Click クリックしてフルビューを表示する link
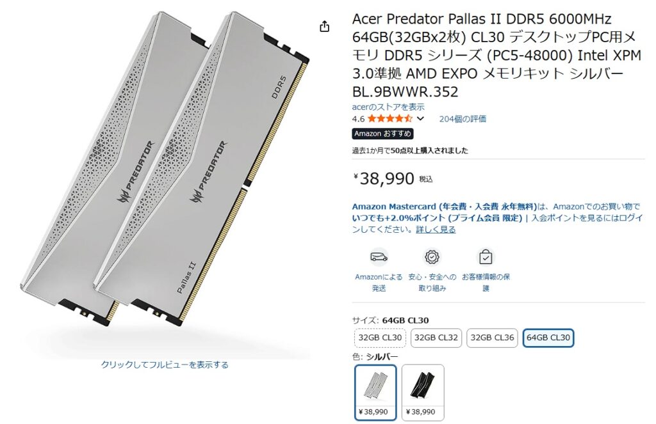656x424 pixels. tap(165, 365)
